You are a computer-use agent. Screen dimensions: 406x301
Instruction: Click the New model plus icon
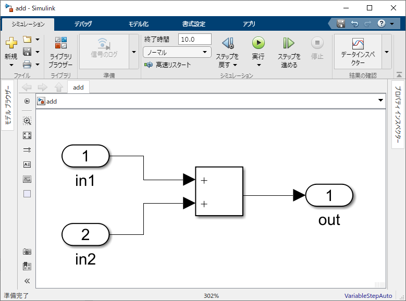11,43
